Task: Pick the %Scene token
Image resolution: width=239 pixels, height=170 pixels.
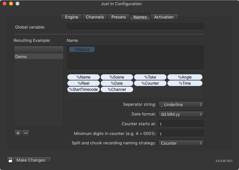Action: [x=117, y=77]
